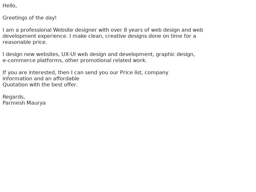Click the words "graphic design,"

pos(175,54)
